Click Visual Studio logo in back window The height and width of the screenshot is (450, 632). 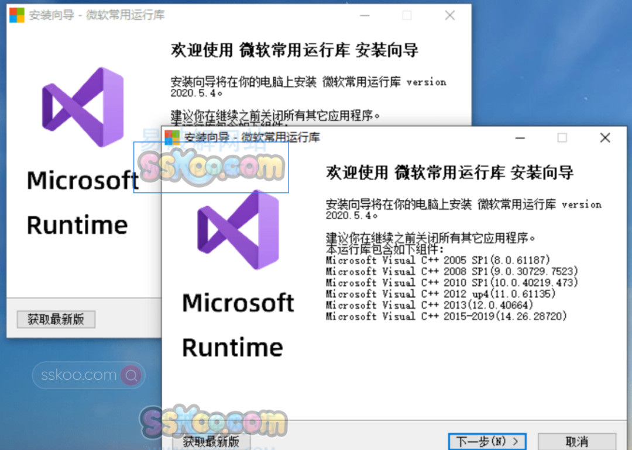point(83,107)
